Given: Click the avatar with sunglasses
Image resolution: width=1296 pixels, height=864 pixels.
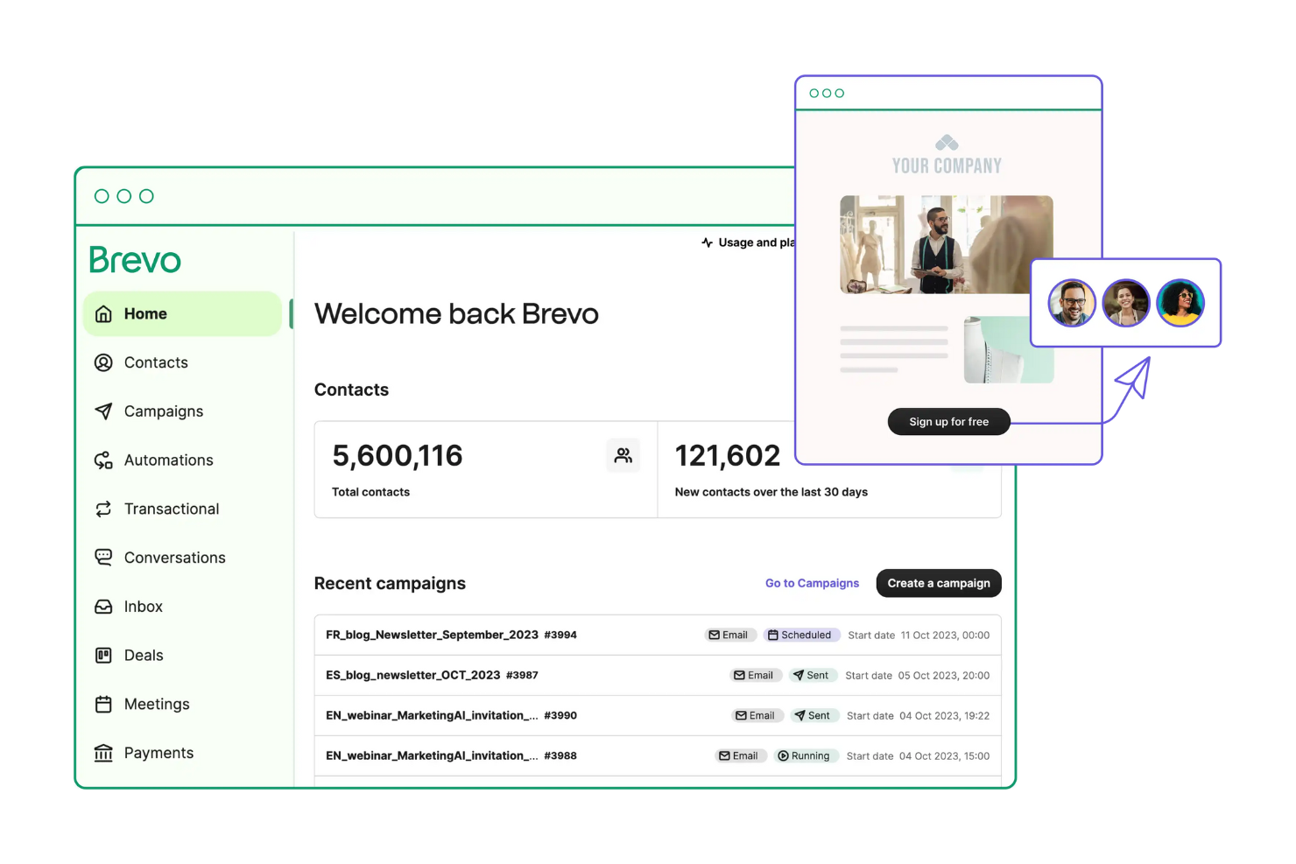Looking at the screenshot, I should coord(1180,303).
